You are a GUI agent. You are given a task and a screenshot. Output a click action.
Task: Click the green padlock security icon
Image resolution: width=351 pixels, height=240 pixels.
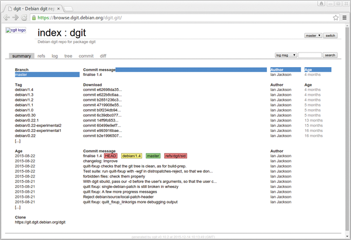click(34, 18)
